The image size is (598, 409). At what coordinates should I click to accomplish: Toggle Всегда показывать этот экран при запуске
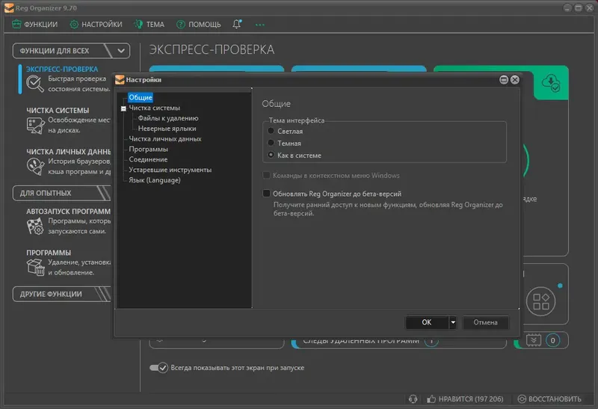click(x=158, y=368)
